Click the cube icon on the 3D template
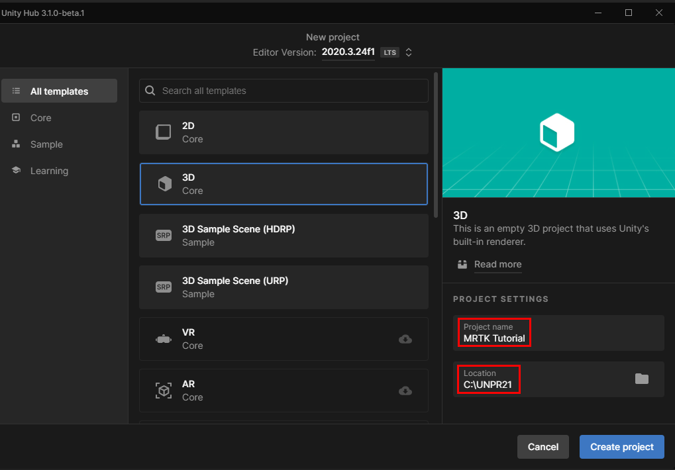The height and width of the screenshot is (470, 675). point(163,183)
